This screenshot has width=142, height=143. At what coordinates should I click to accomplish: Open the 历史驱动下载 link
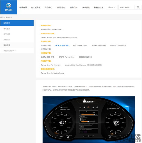(46, 49)
